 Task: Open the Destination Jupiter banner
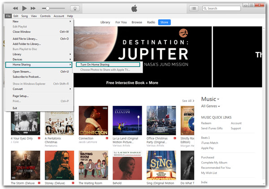pyautogui.click(x=143, y=57)
